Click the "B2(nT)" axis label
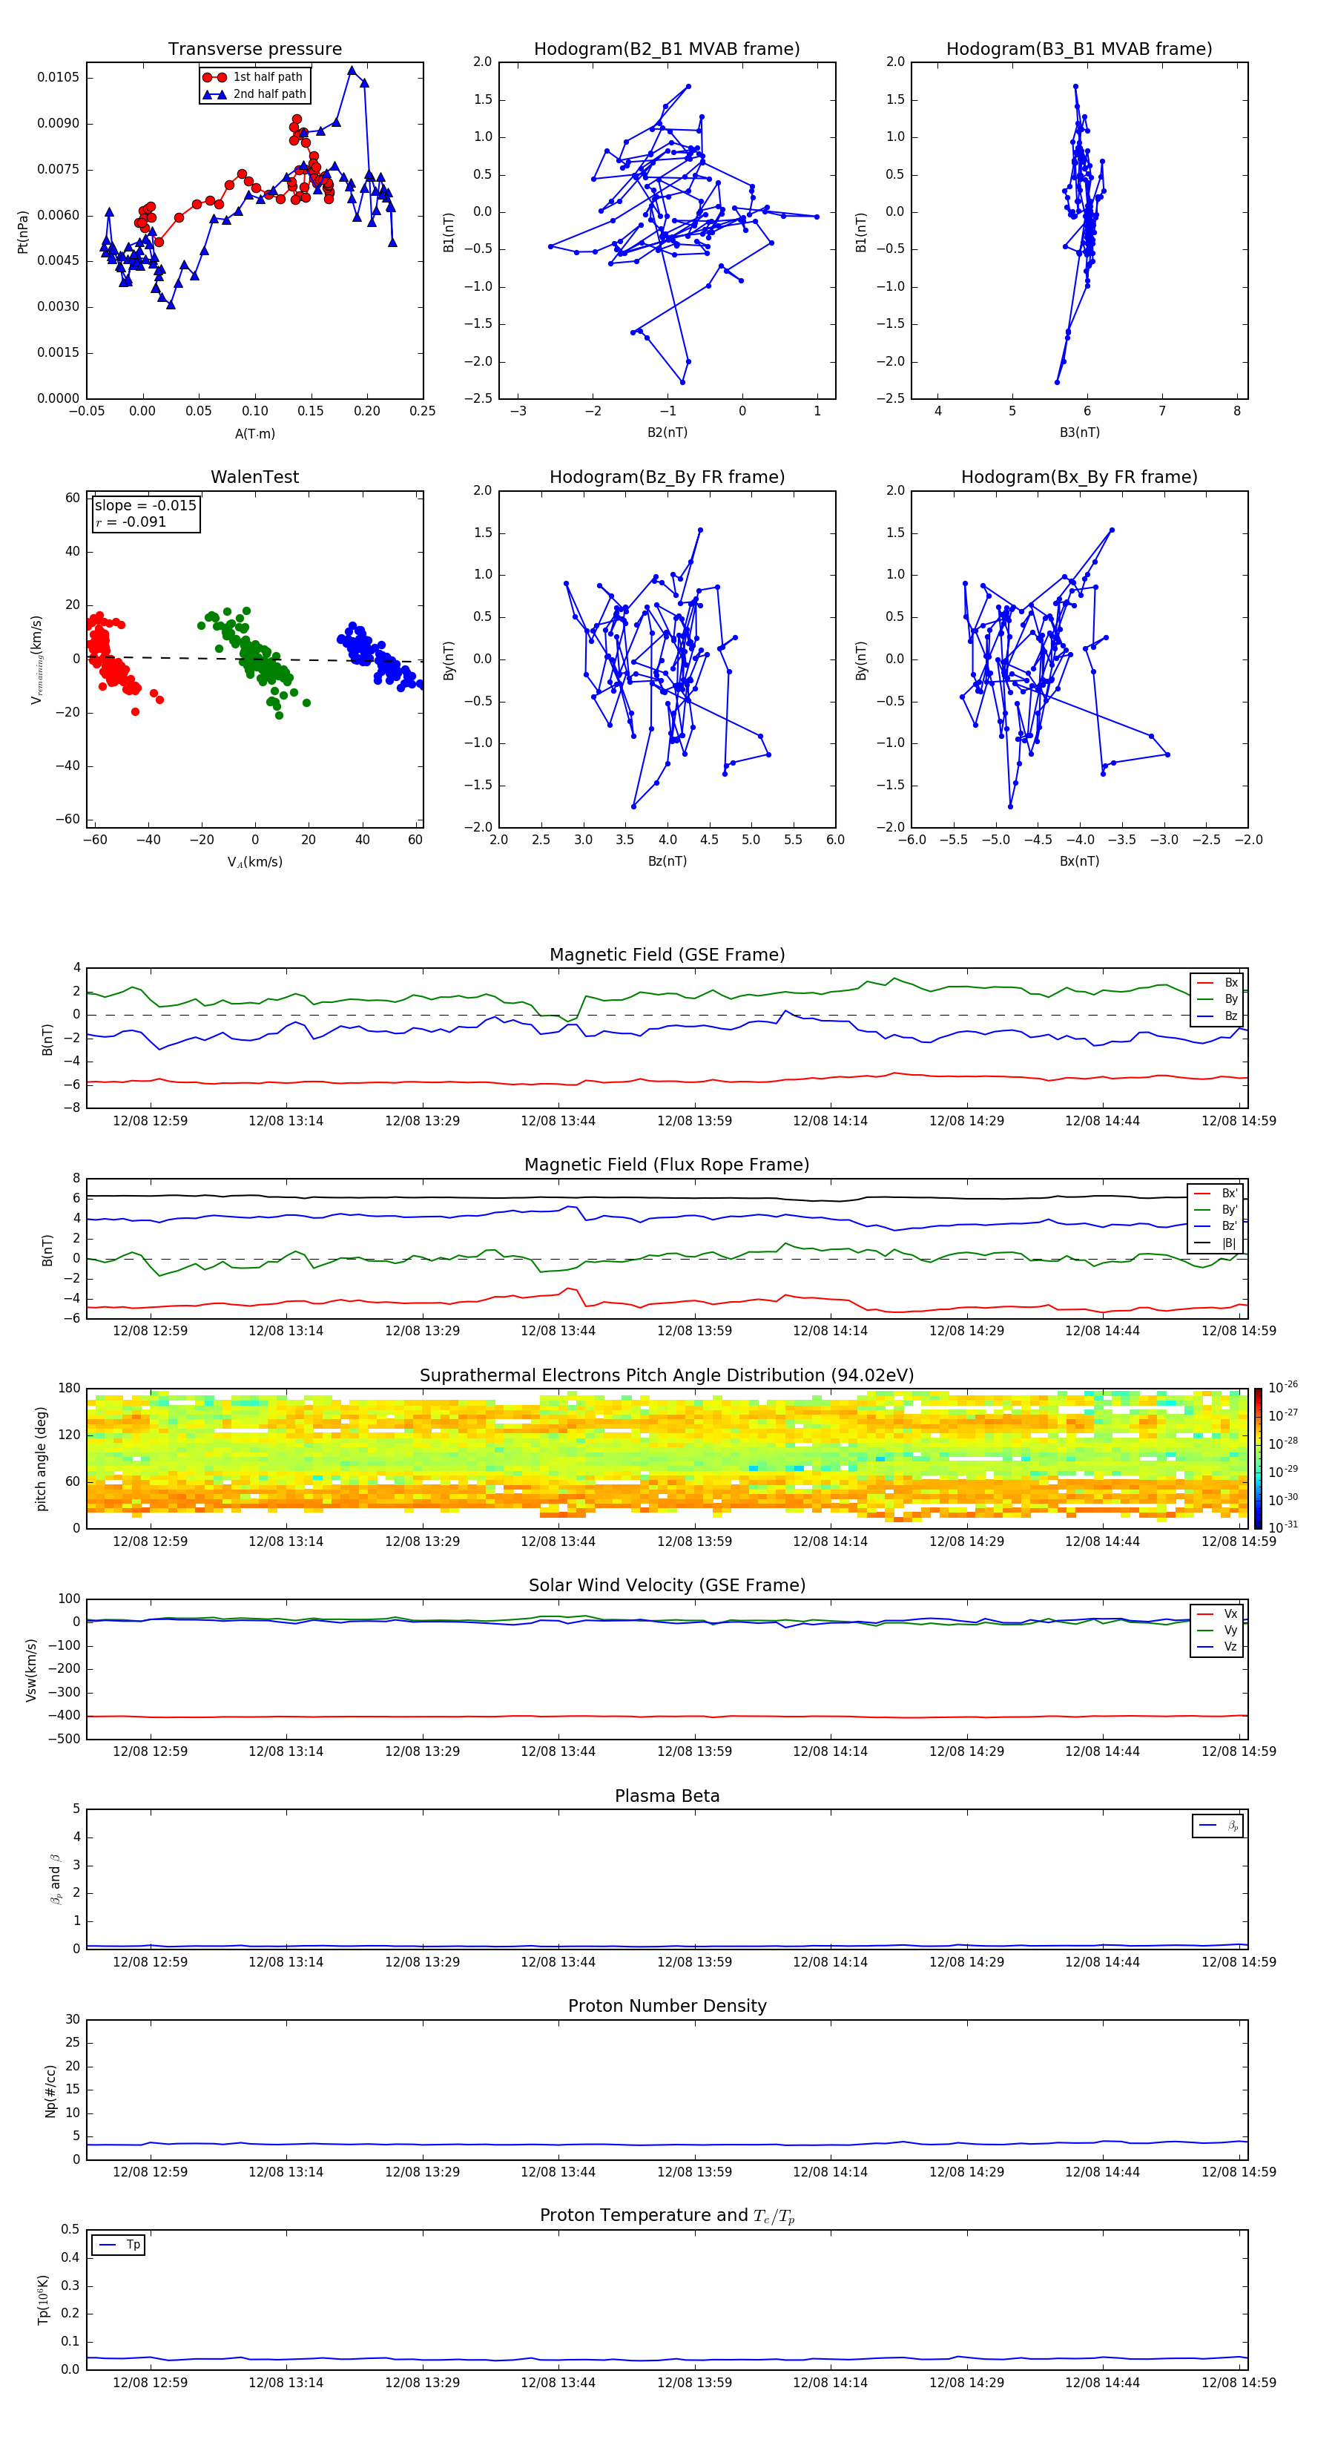This screenshot has height=2448, width=1335. 667,432
